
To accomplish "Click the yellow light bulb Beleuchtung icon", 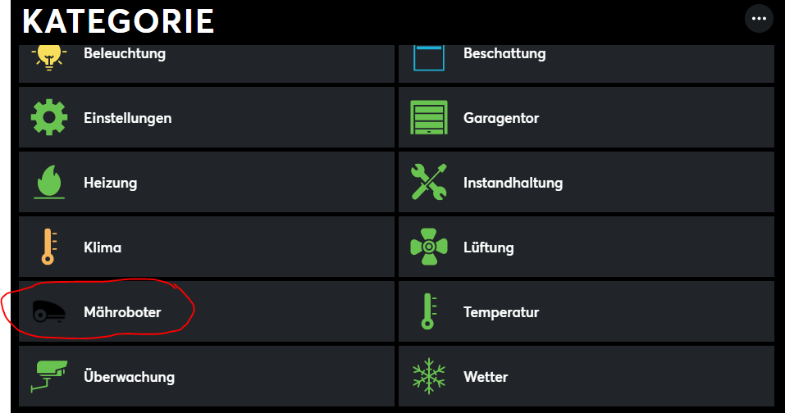I will tap(48, 56).
